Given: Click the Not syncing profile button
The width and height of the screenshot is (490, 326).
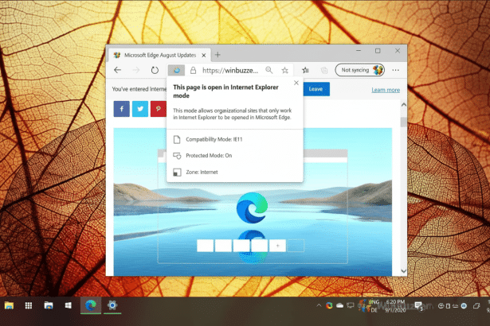Looking at the screenshot, I should [x=359, y=70].
